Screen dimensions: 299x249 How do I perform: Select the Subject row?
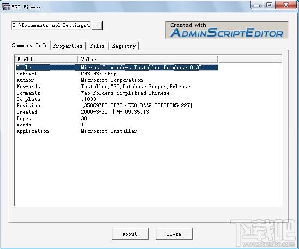point(117,74)
